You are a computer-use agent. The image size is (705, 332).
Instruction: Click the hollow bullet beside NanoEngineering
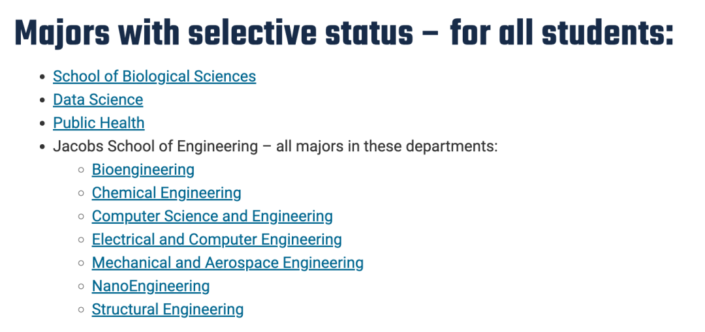point(82,286)
